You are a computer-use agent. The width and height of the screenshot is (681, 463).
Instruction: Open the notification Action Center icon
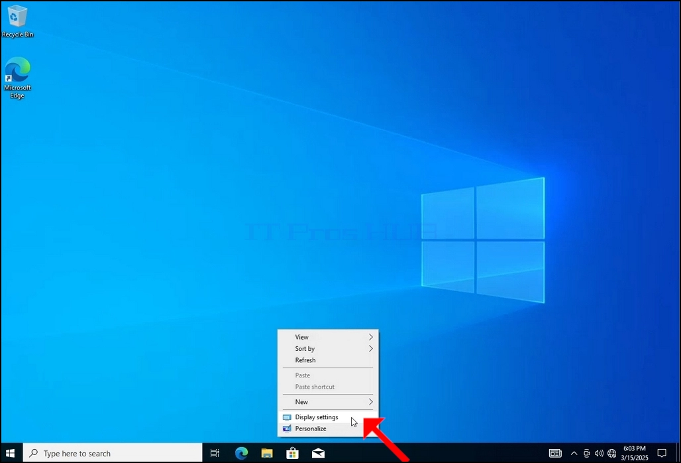click(x=662, y=454)
